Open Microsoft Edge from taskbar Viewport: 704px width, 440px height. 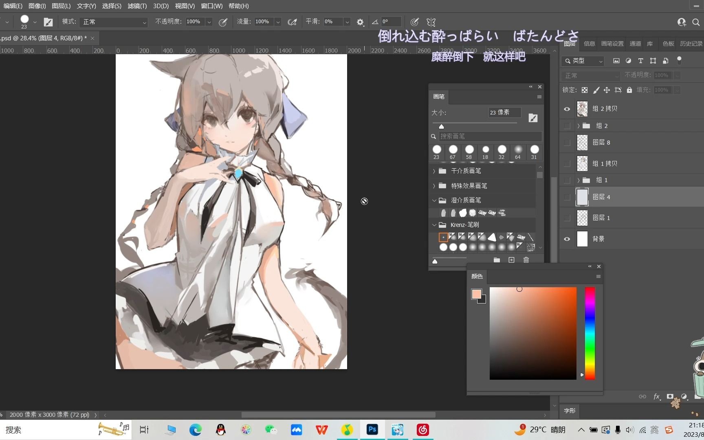tap(196, 430)
